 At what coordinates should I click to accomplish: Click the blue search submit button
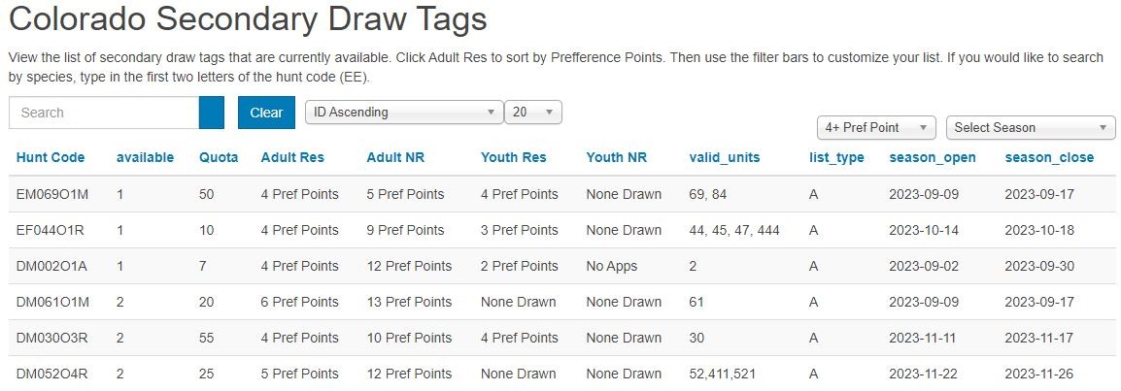(x=212, y=113)
